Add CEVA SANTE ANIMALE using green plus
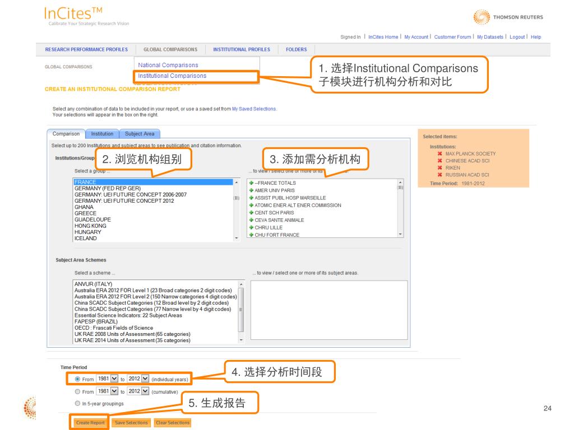 [x=252, y=219]
